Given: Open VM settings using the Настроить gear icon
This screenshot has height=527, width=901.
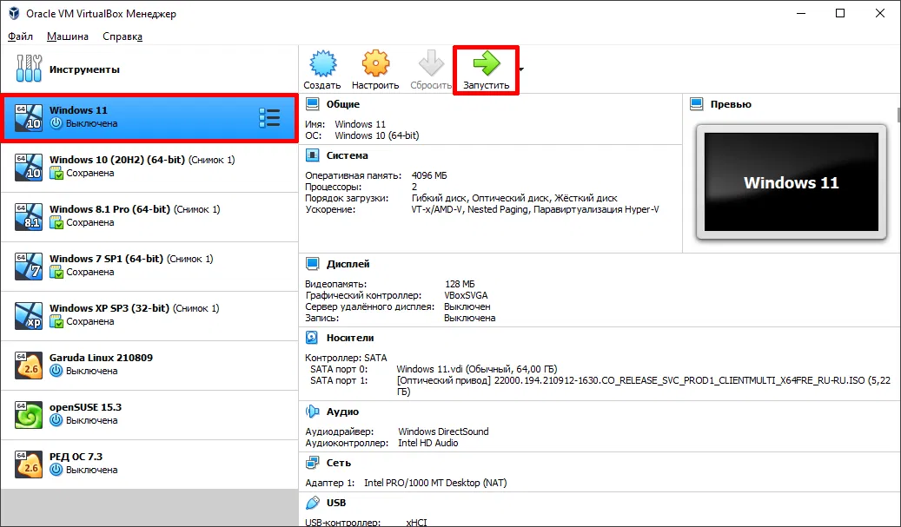Looking at the screenshot, I should pos(374,68).
